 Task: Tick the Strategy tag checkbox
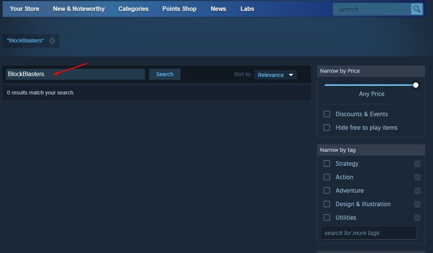point(327,163)
